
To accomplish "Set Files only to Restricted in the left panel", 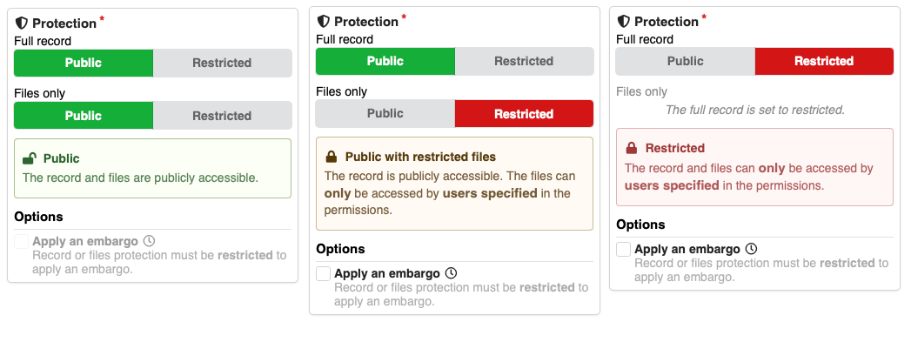I will point(222,116).
